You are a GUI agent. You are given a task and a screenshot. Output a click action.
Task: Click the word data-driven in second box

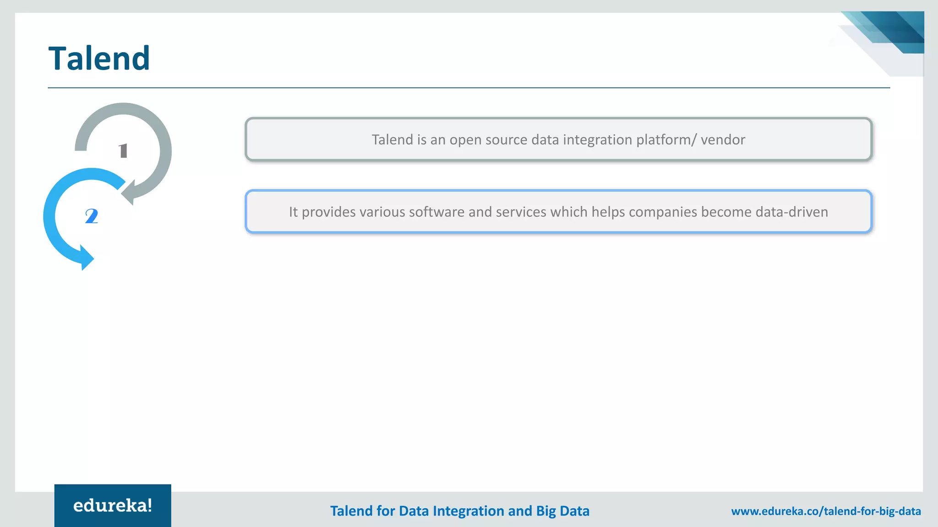[x=791, y=212]
